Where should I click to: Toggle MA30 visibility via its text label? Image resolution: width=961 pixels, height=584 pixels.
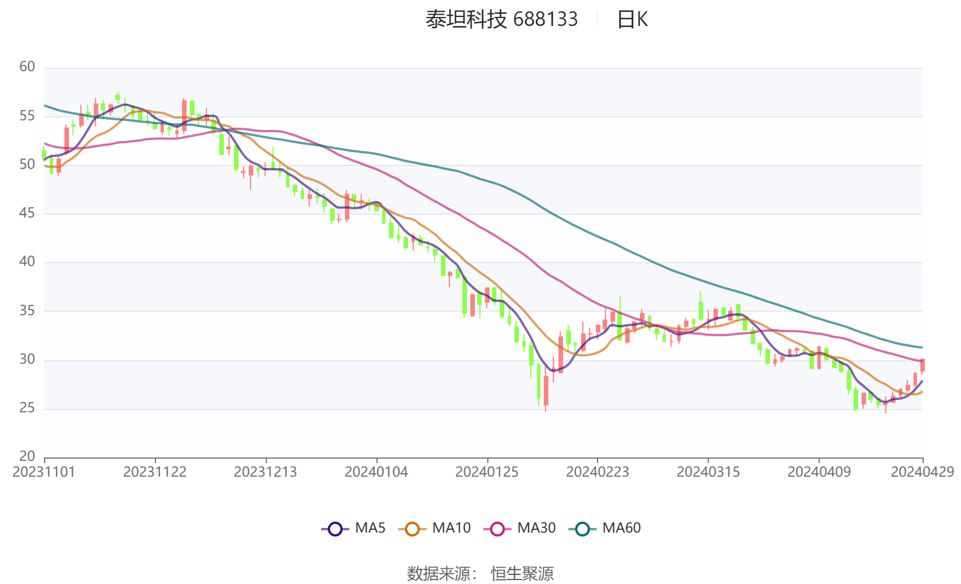pyautogui.click(x=536, y=528)
